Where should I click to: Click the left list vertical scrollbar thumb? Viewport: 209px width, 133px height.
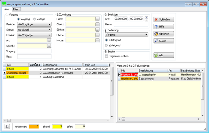(x=112, y=81)
